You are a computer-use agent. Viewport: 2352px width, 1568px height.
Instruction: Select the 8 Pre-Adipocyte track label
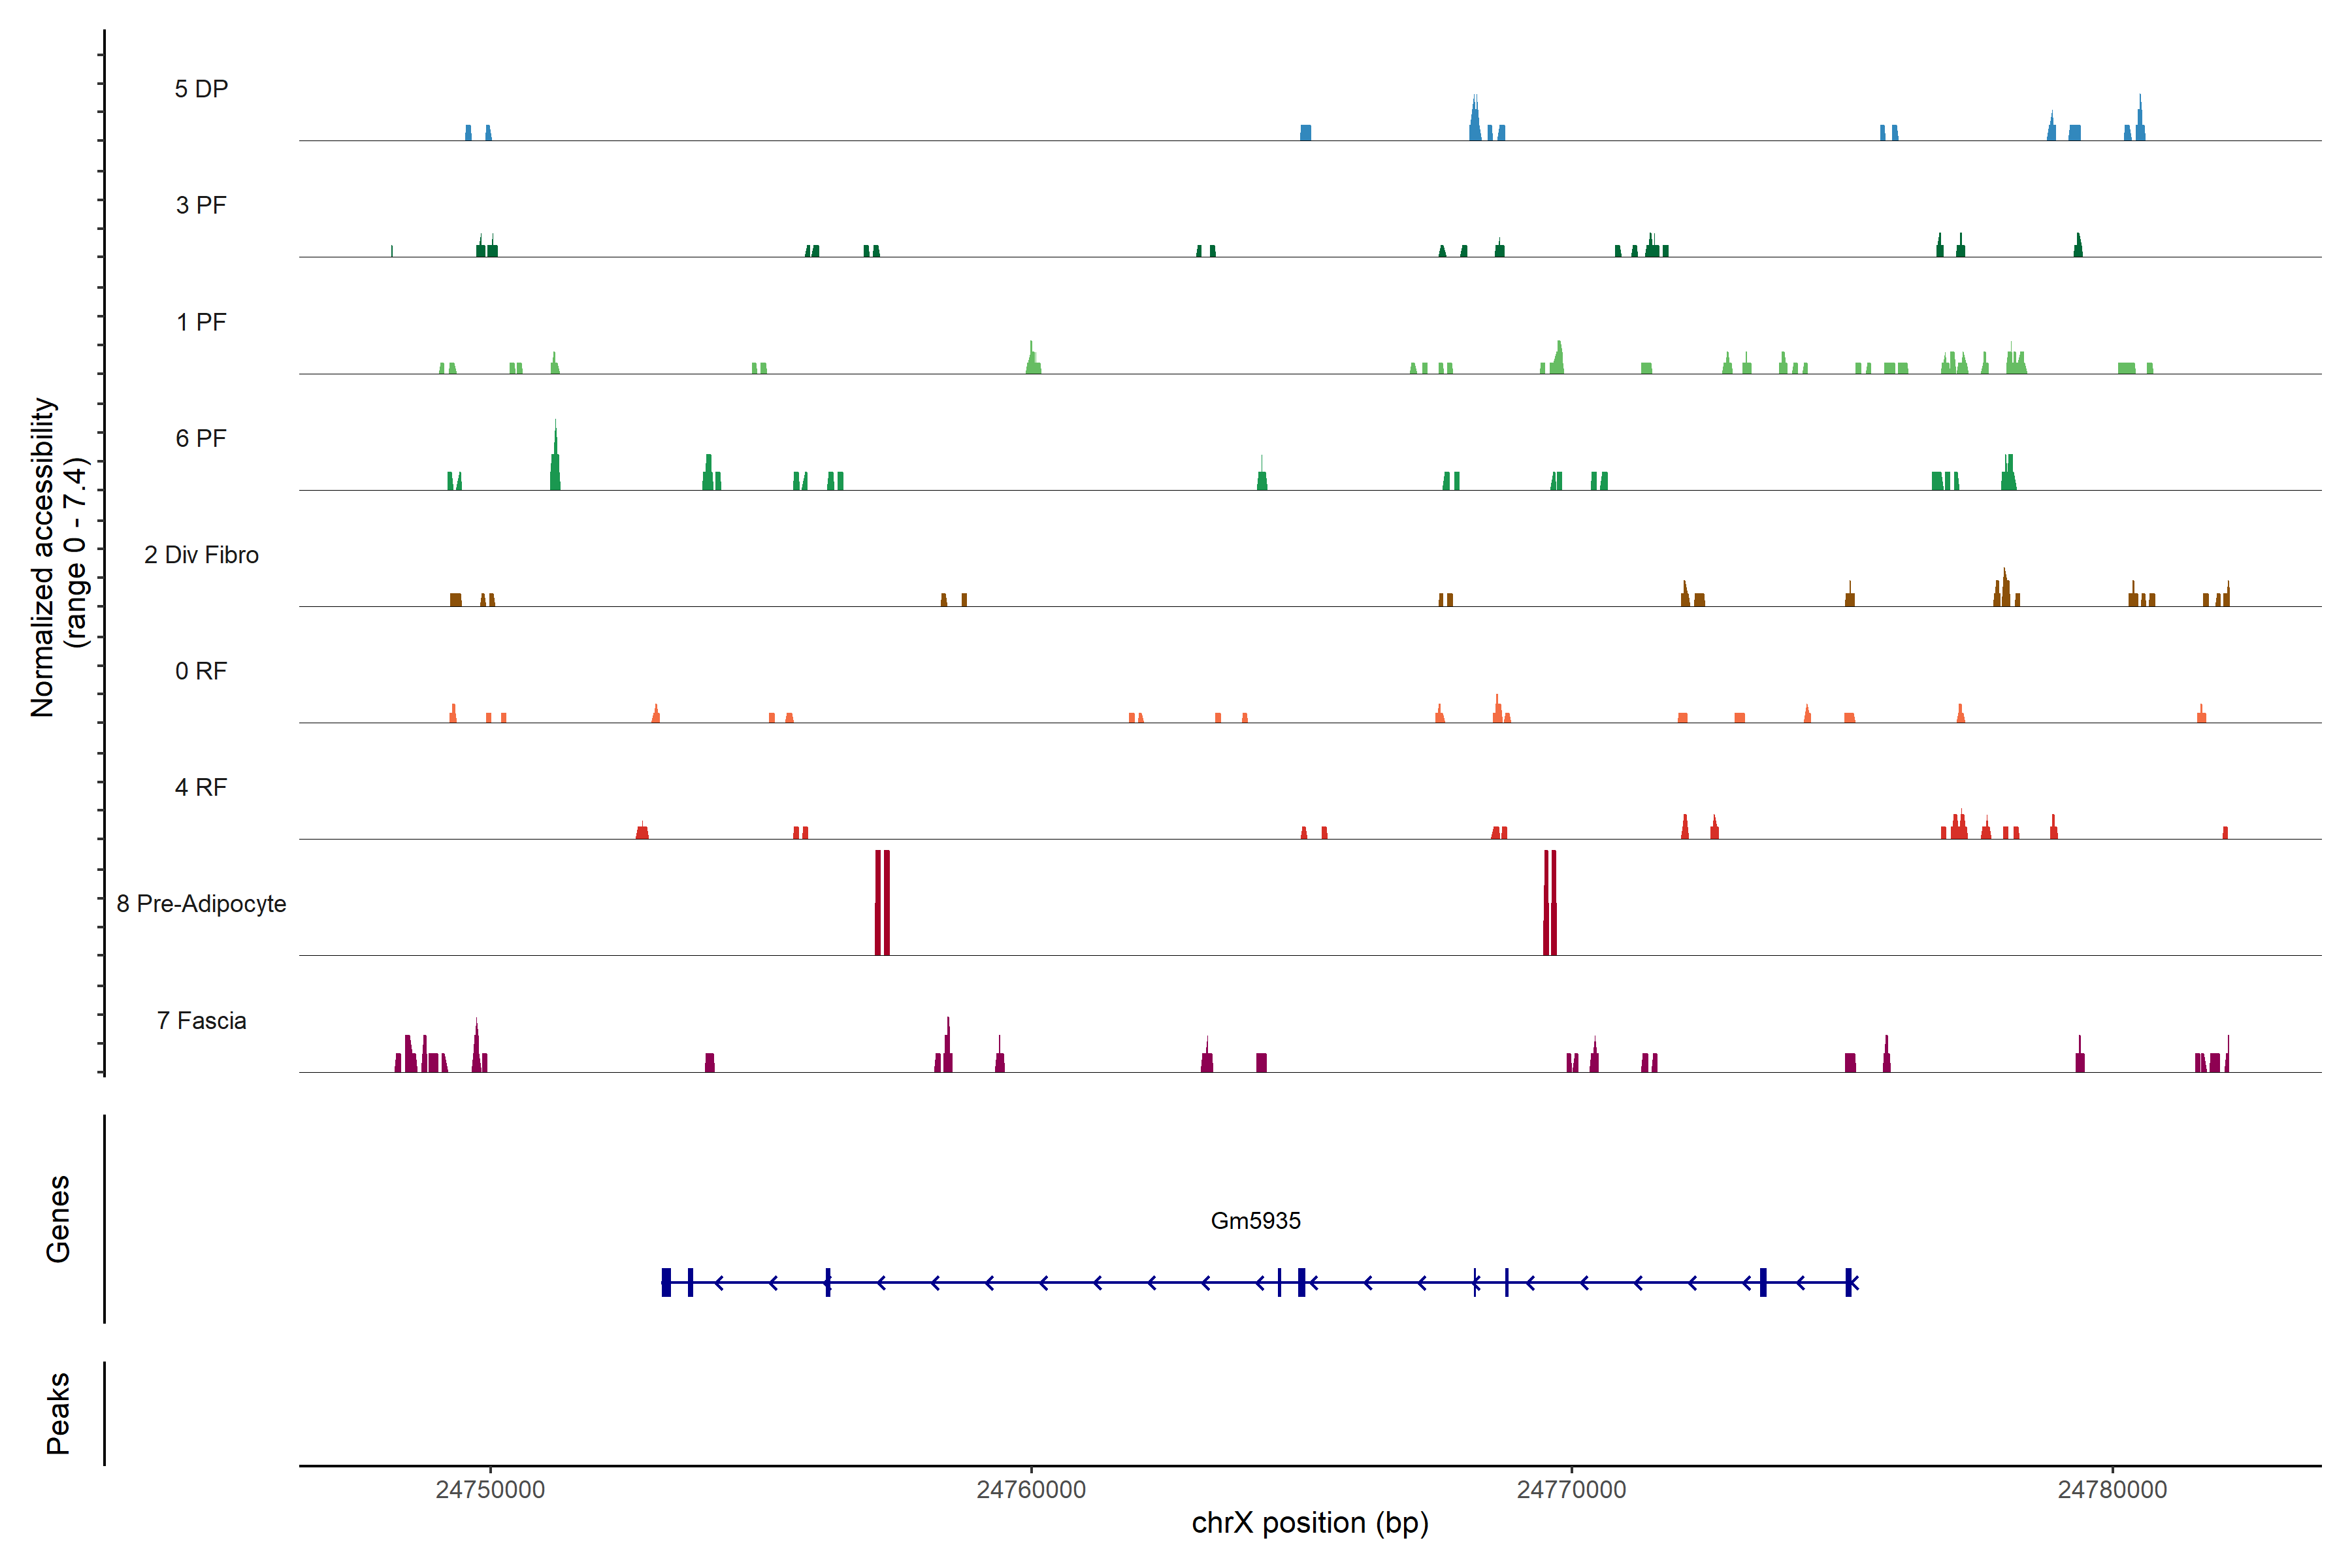pyautogui.click(x=201, y=904)
